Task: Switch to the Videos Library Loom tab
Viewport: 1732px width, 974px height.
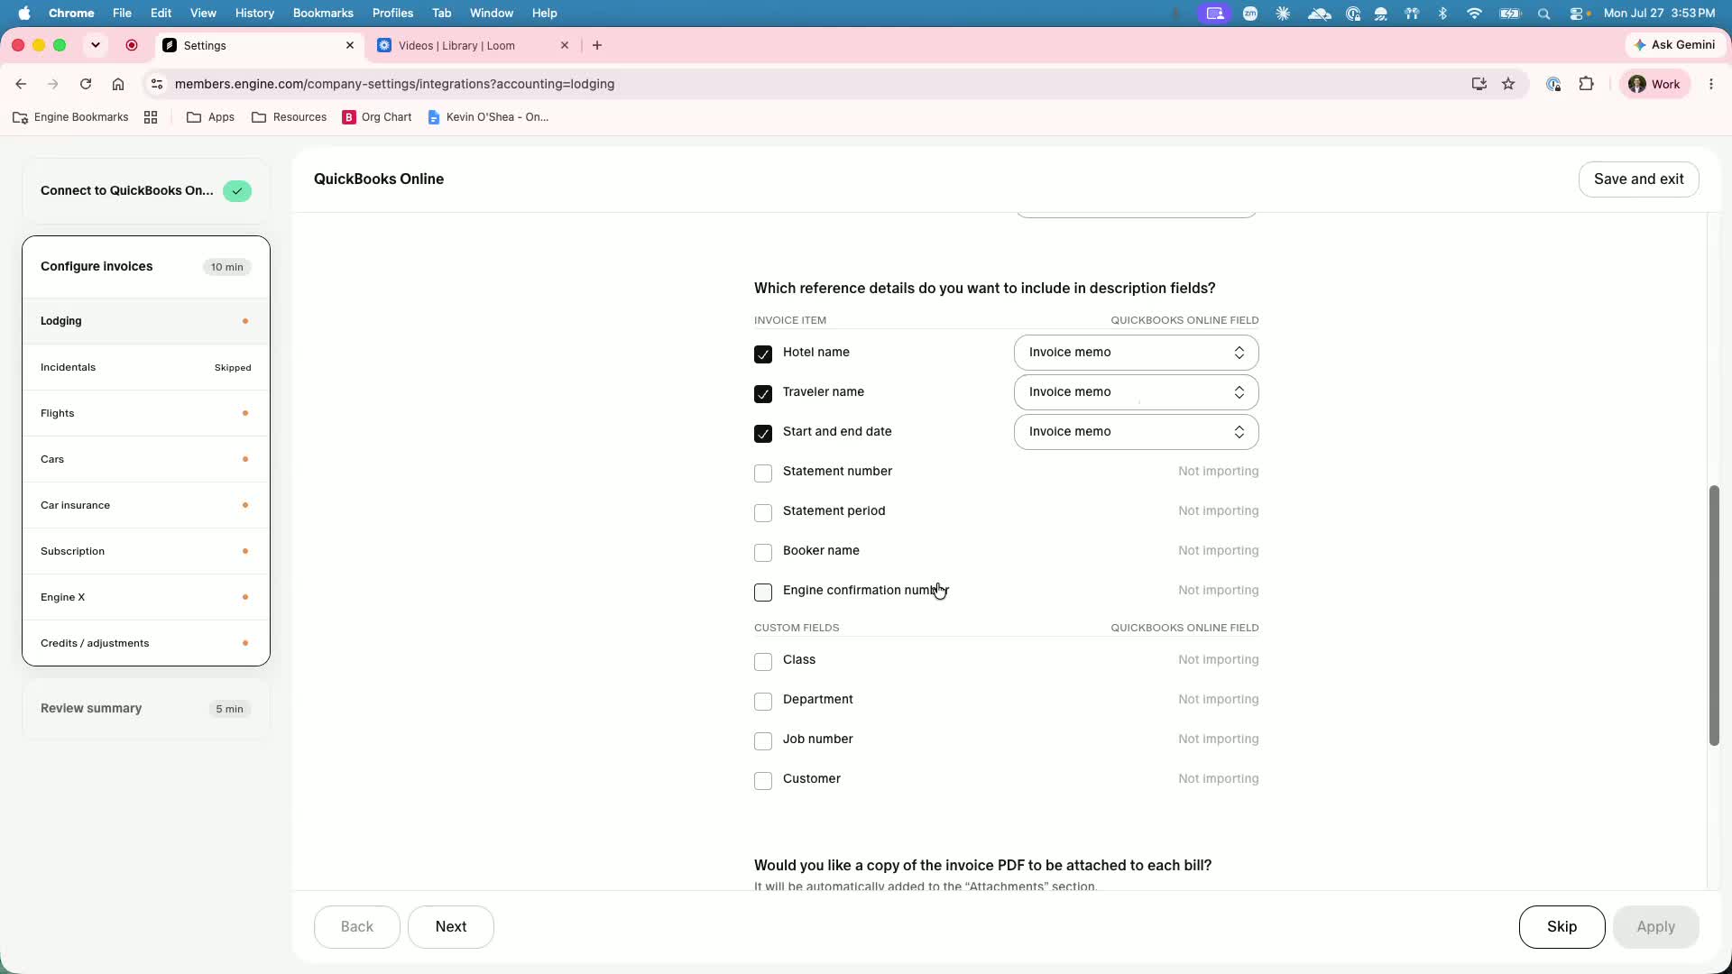Action: click(x=472, y=45)
